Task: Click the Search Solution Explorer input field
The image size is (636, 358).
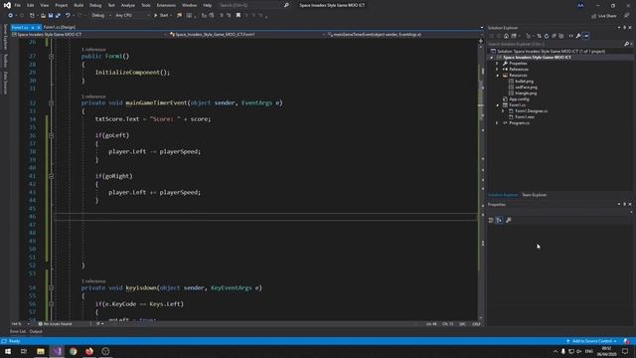Action: pos(555,44)
